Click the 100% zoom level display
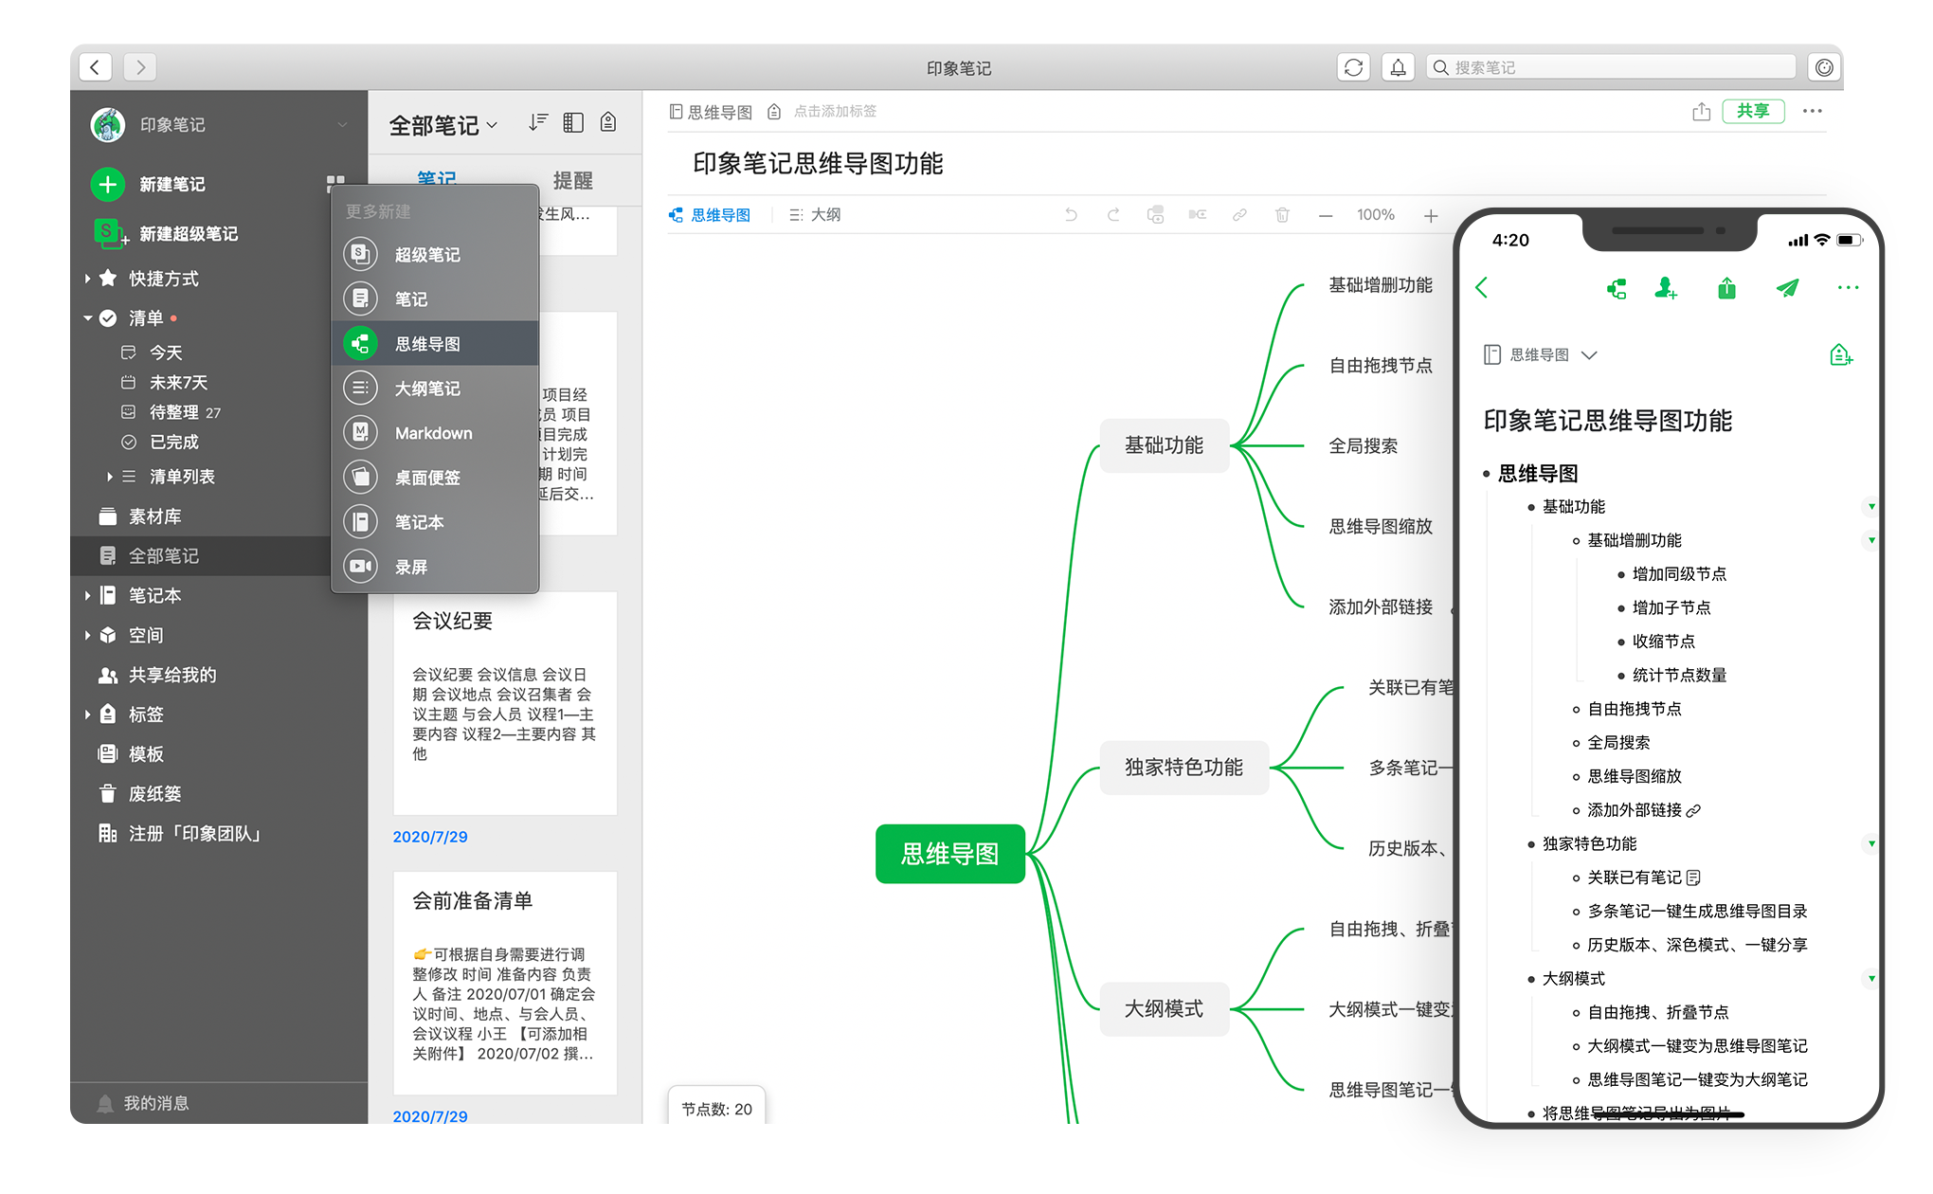Screen dimensions: 1933x1194 [1376, 215]
